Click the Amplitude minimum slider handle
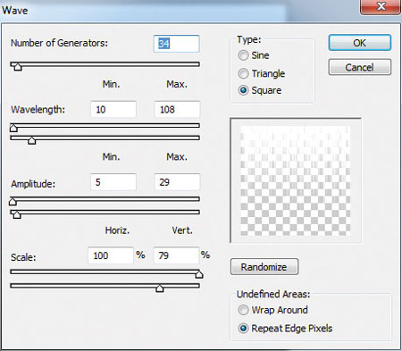Image resolution: width=402 pixels, height=351 pixels. pyautogui.click(x=13, y=202)
